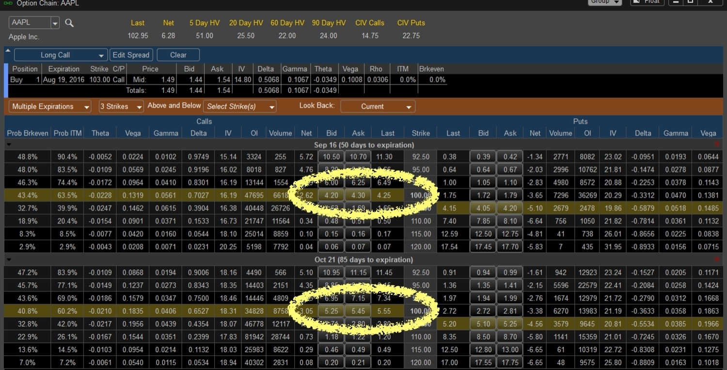Click Sep 16 110.00 put ask 8.10
Screen dimensions: 727x370
[510, 221]
